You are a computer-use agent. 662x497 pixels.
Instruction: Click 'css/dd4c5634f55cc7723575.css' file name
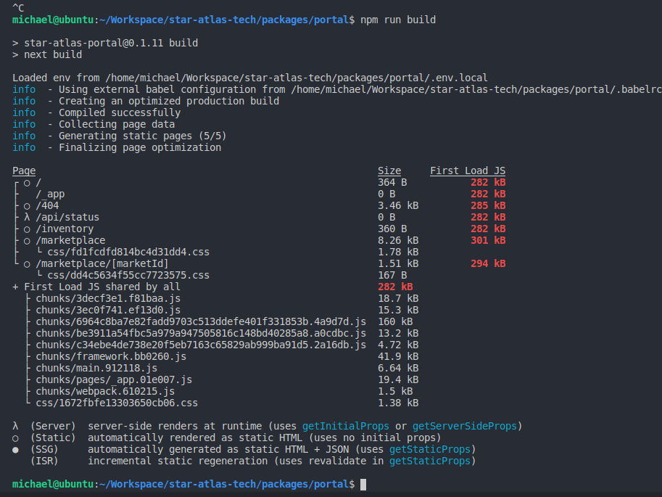(x=128, y=275)
